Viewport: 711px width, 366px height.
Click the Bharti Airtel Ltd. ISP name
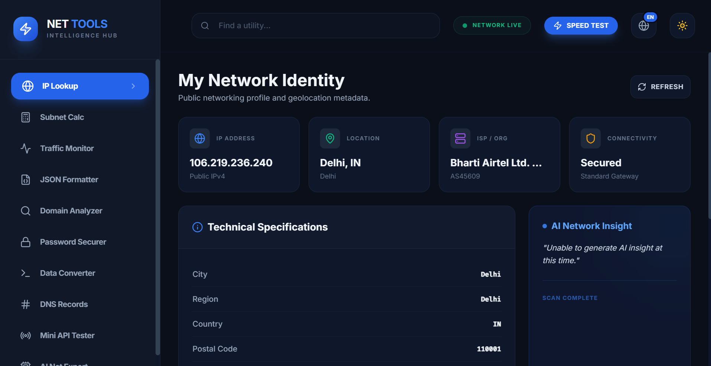pyautogui.click(x=496, y=163)
